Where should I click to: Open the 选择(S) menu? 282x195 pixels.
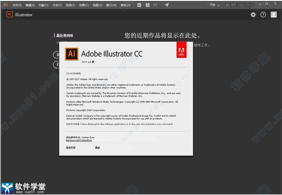click(x=70, y=5)
